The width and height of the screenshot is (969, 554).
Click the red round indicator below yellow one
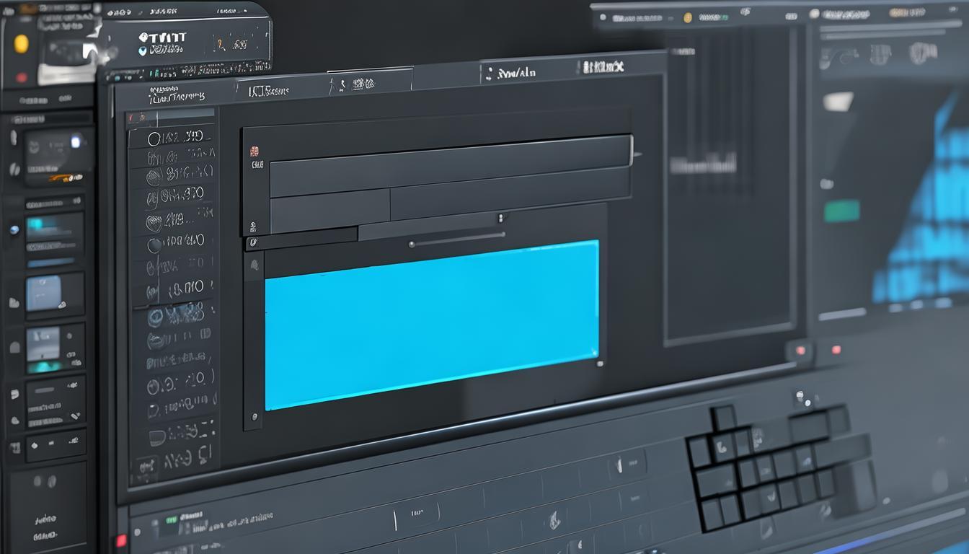tap(22, 77)
